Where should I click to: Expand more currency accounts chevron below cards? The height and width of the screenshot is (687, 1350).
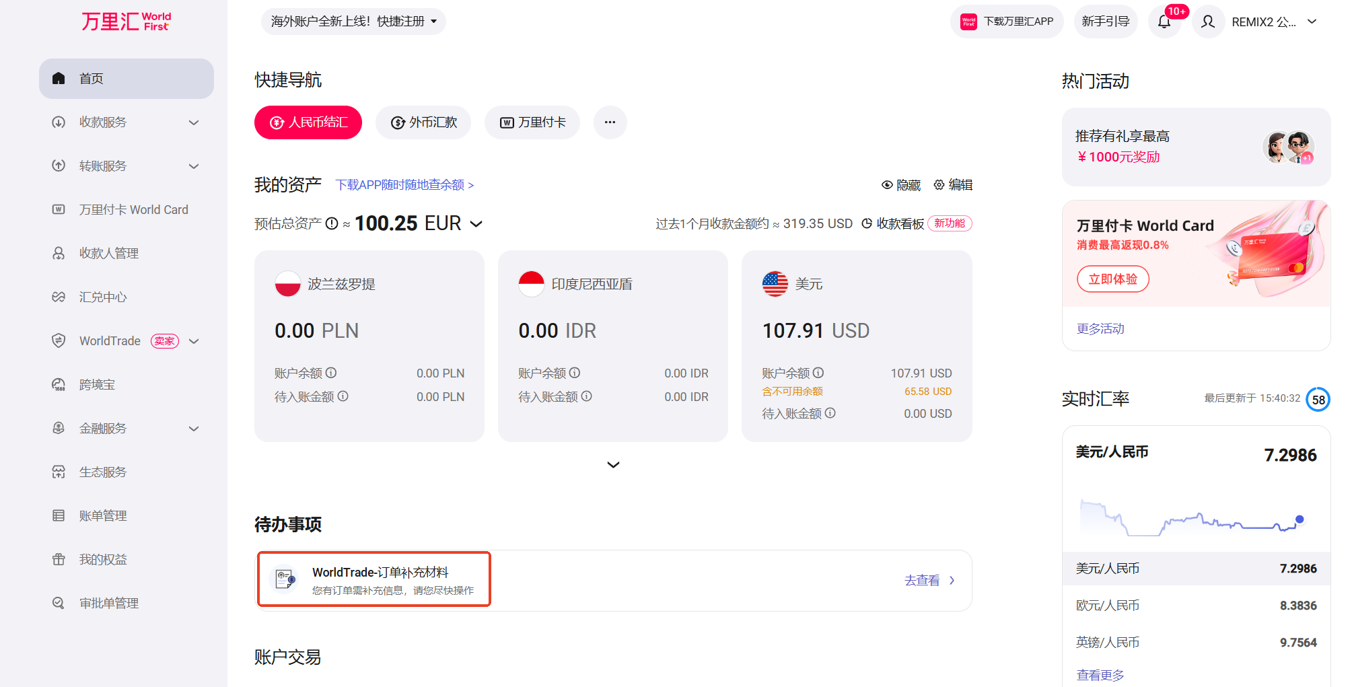613,465
